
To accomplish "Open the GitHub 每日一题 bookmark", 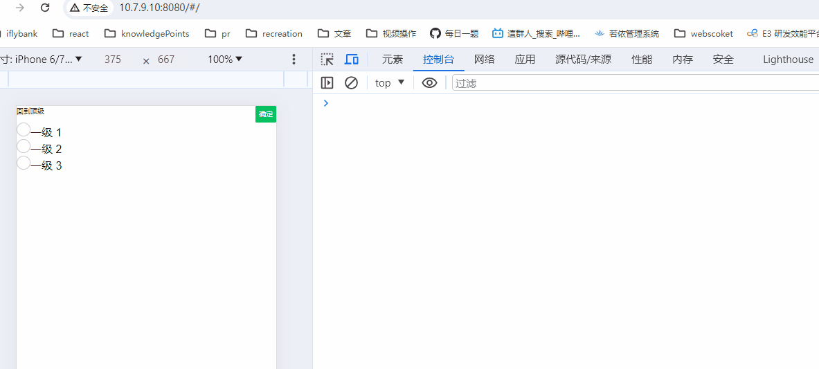I will [454, 33].
